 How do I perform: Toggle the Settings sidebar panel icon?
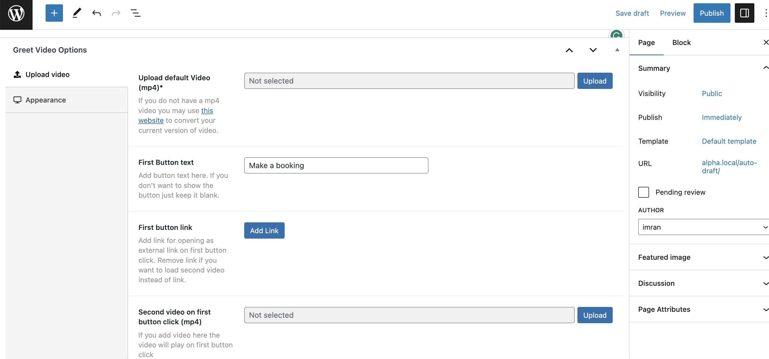(x=744, y=13)
